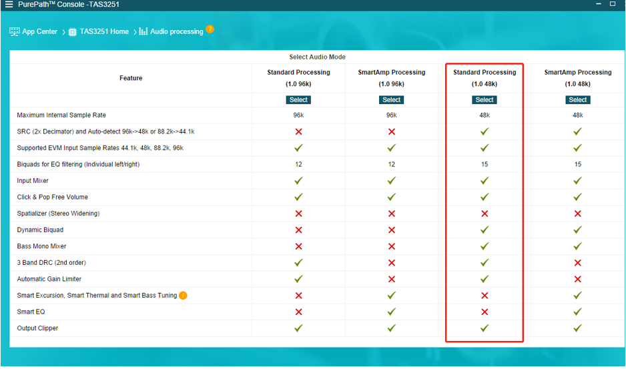Click 96k sample rate value under SmartAmp 96k
The height and width of the screenshot is (369, 626).
(391, 115)
